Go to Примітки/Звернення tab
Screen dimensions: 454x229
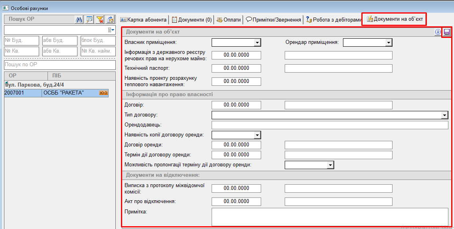(x=273, y=20)
